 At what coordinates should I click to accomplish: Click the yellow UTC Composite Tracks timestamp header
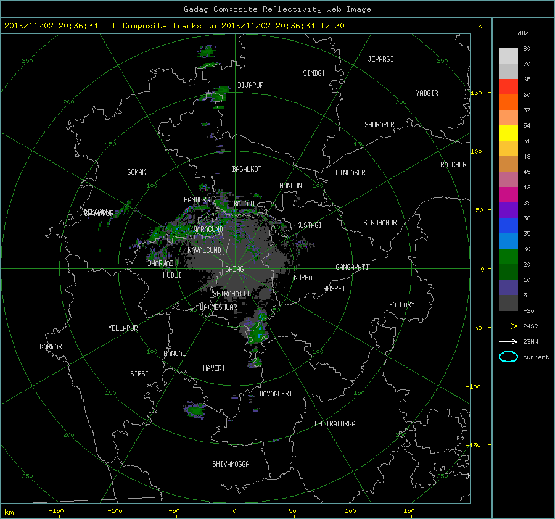[174, 26]
